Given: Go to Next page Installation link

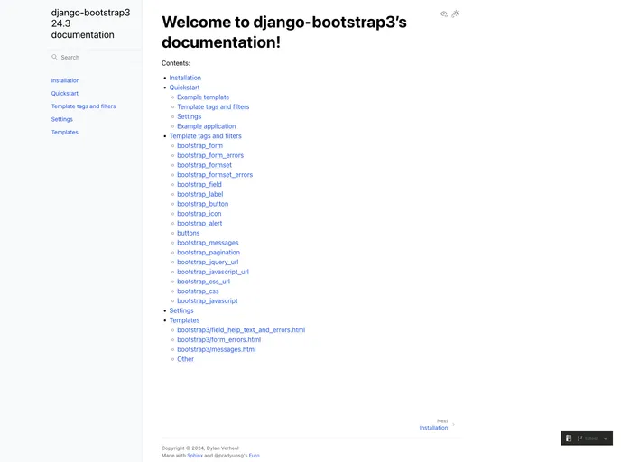Looking at the screenshot, I should coord(433,428).
